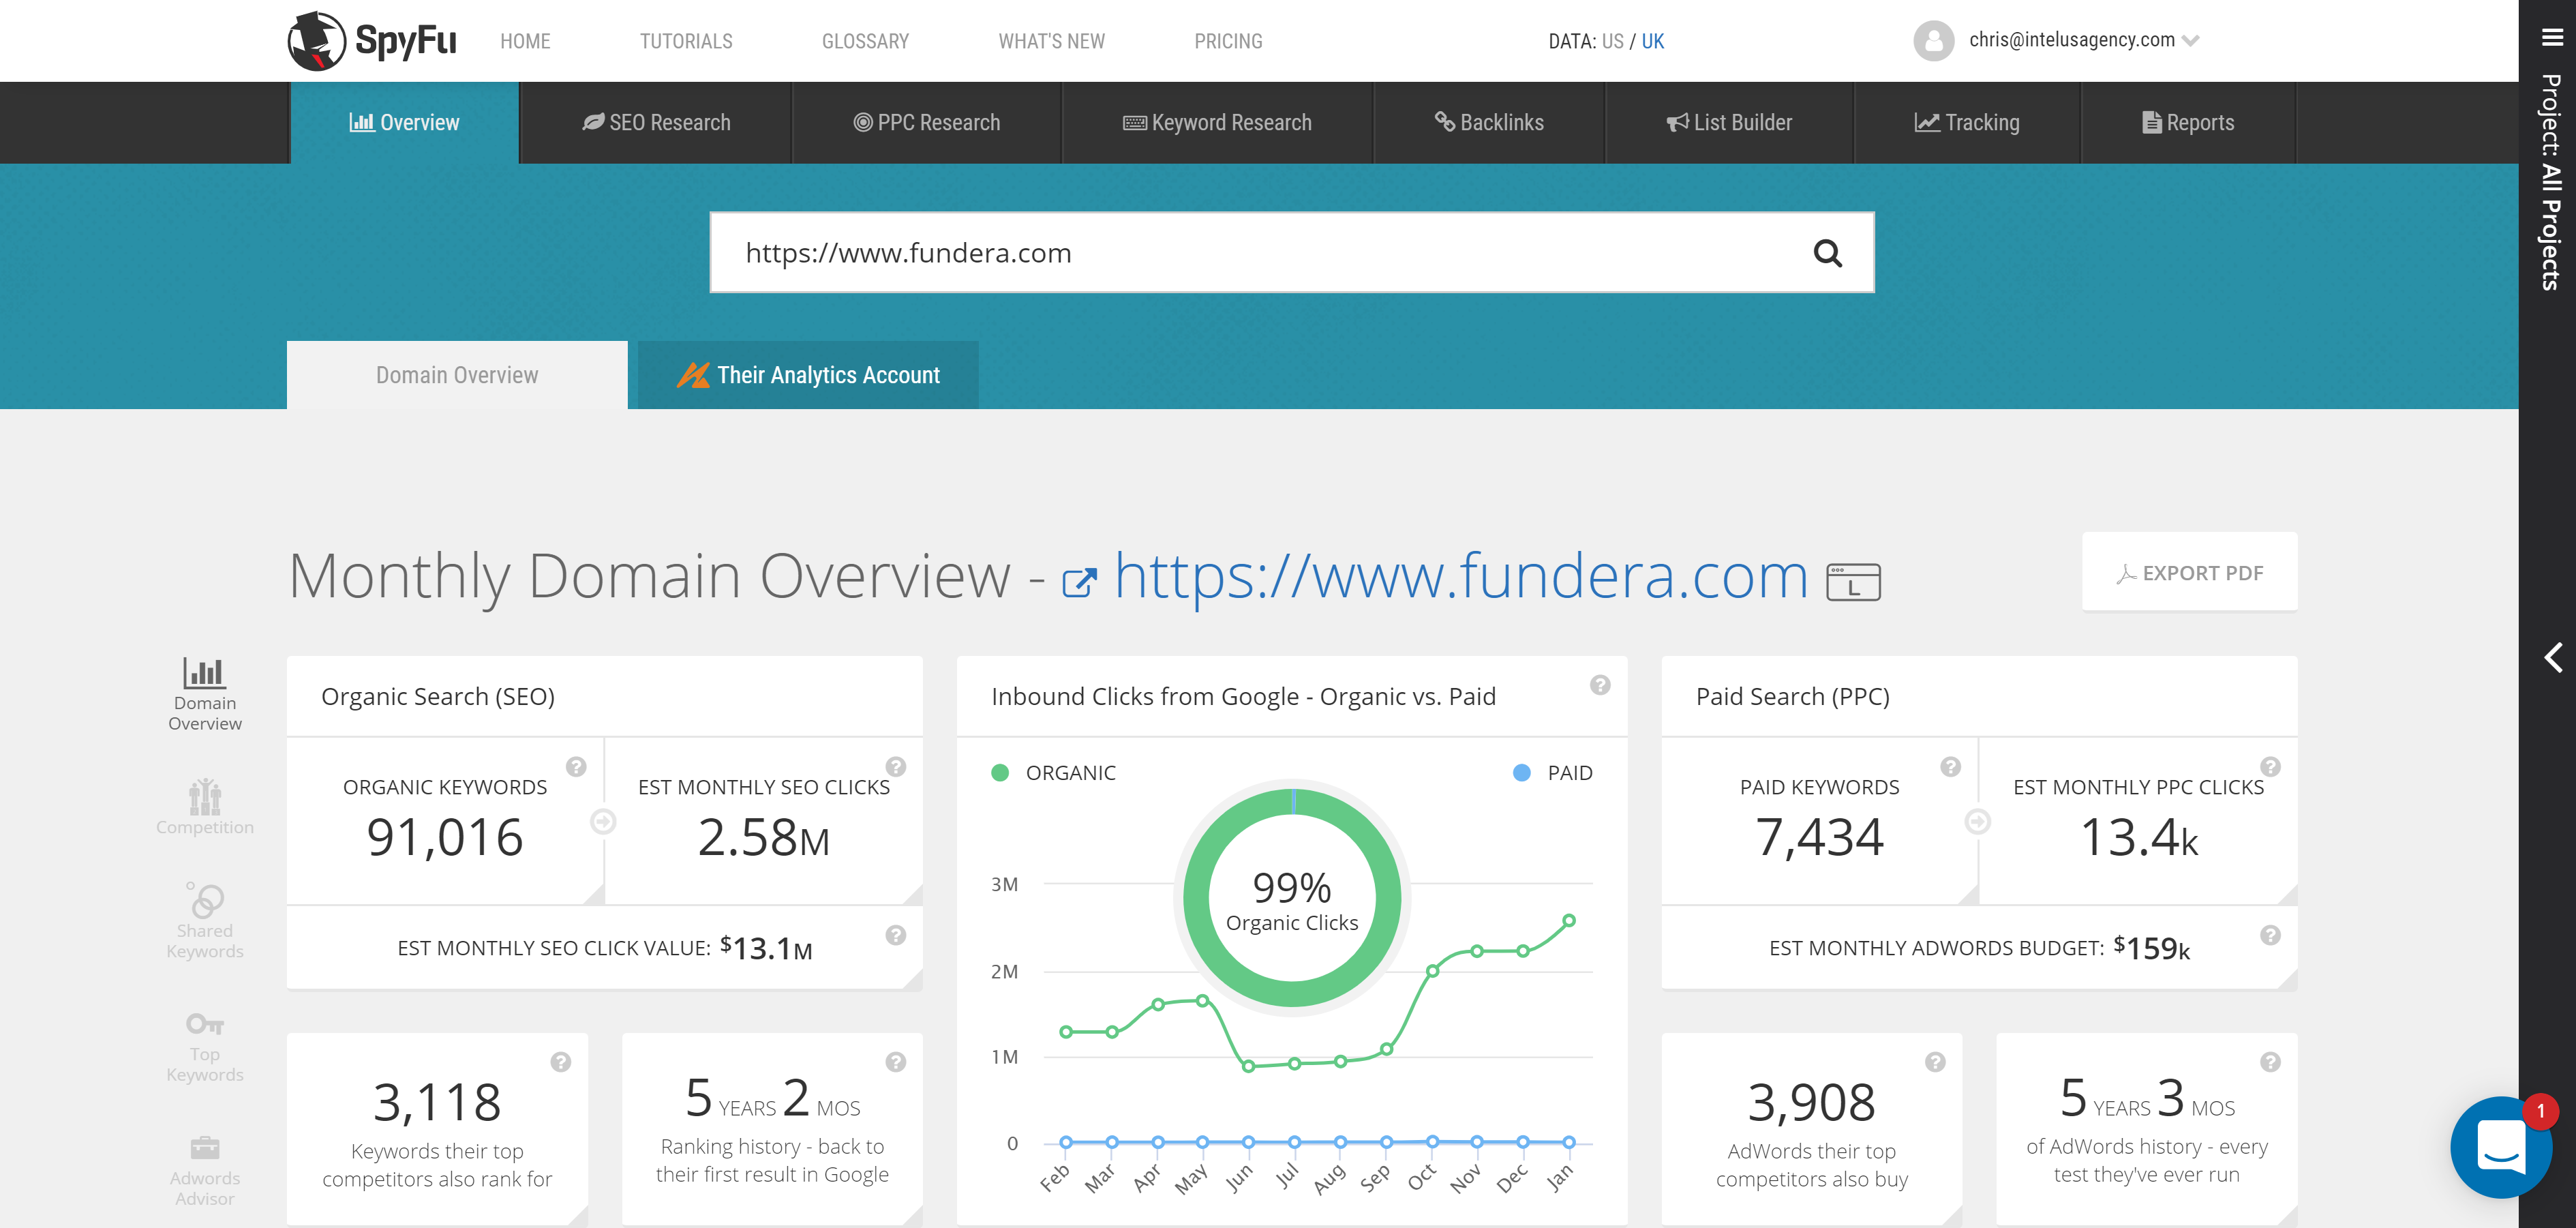The height and width of the screenshot is (1228, 2576).
Task: Open the hamburger menu at top right
Action: click(2552, 37)
